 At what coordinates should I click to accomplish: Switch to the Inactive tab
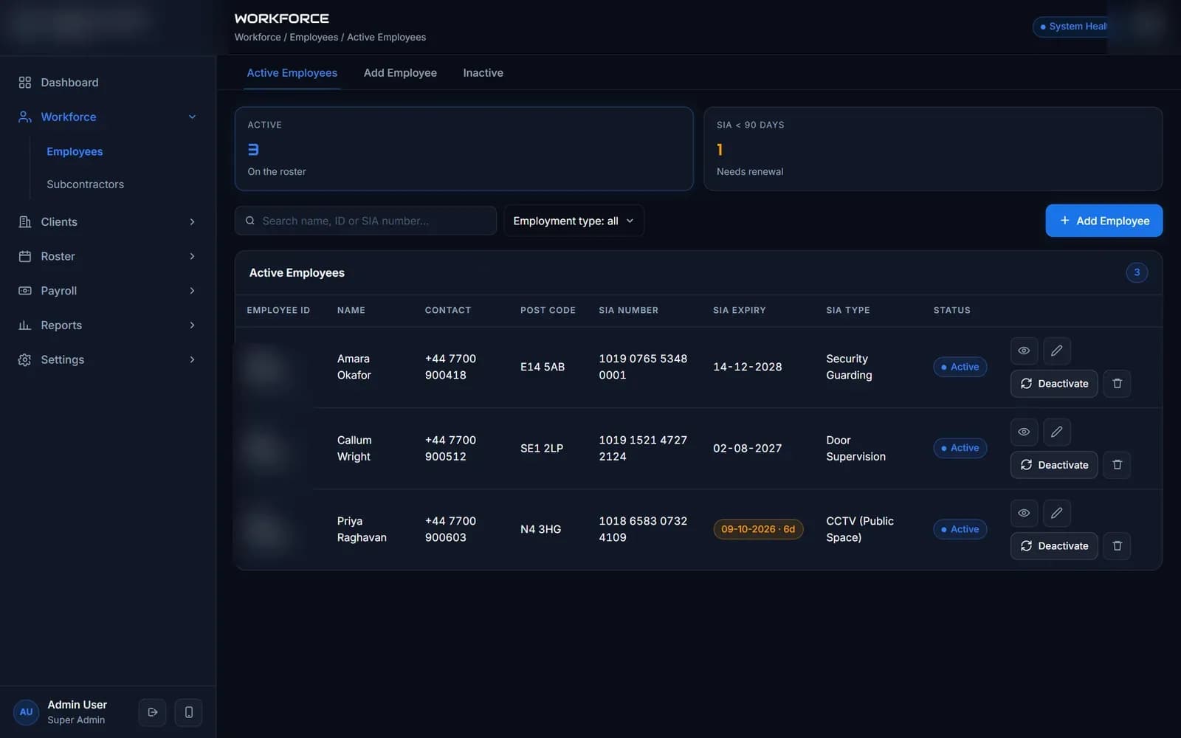[x=483, y=73]
